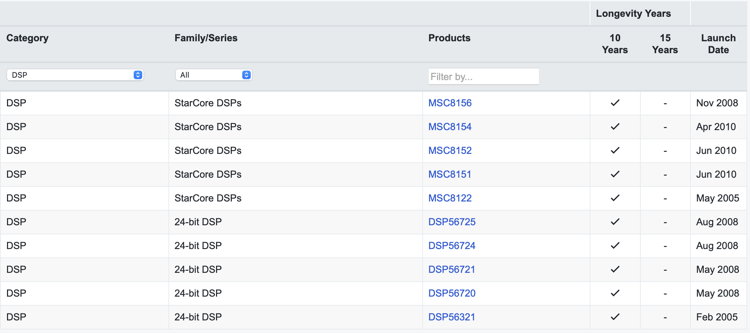Click the 10-year checkmark for DSP56725
Screen dimensions: 750x333
point(615,222)
